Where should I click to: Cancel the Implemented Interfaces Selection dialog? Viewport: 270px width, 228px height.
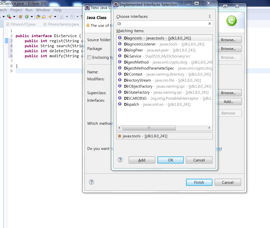point(199,160)
